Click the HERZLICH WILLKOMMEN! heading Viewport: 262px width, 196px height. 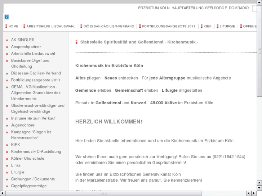(109, 122)
